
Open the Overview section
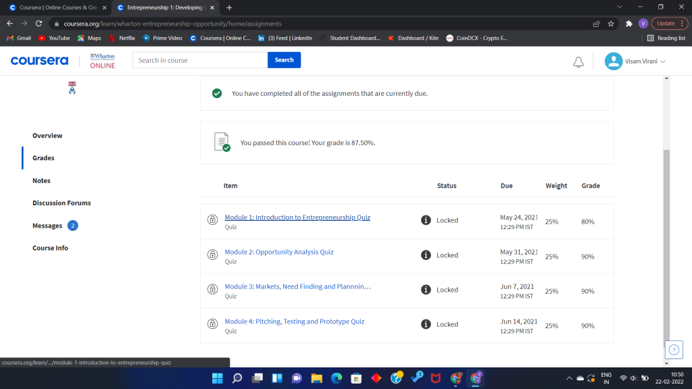47,135
